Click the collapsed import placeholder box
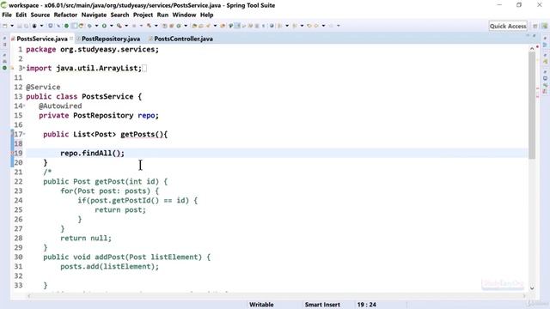This screenshot has height=309, width=550. point(145,69)
